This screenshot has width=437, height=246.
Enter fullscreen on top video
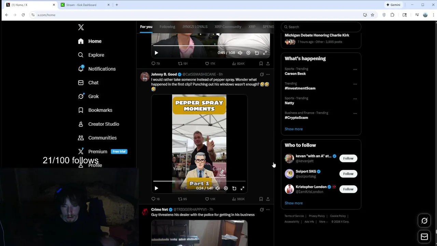265,53
